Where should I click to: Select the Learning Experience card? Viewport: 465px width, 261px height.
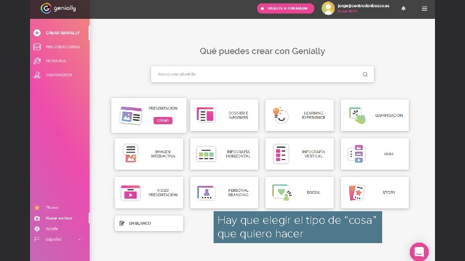point(299,116)
